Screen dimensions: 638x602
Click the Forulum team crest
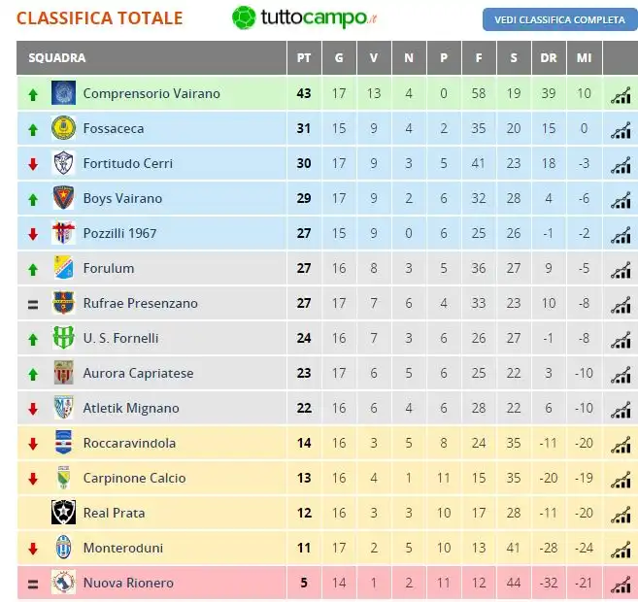[x=63, y=268]
